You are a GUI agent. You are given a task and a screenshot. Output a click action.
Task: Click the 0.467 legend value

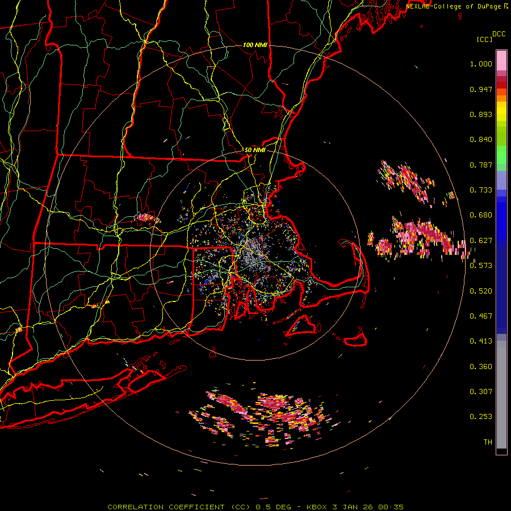coord(481,316)
